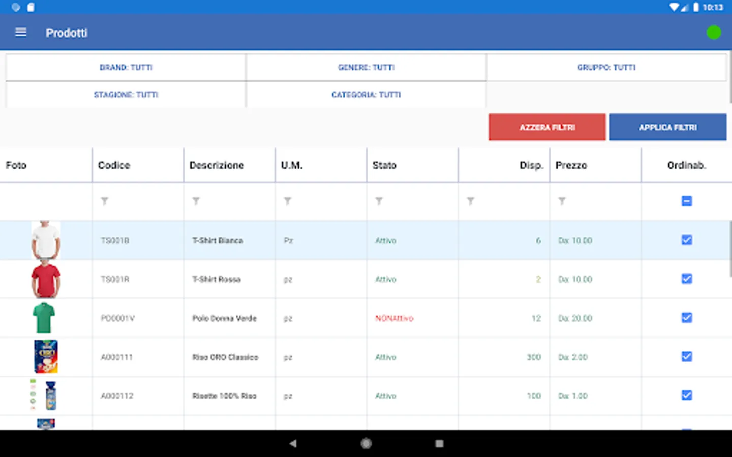Select the Ordinab. column header
The height and width of the screenshot is (457, 732).
687,165
